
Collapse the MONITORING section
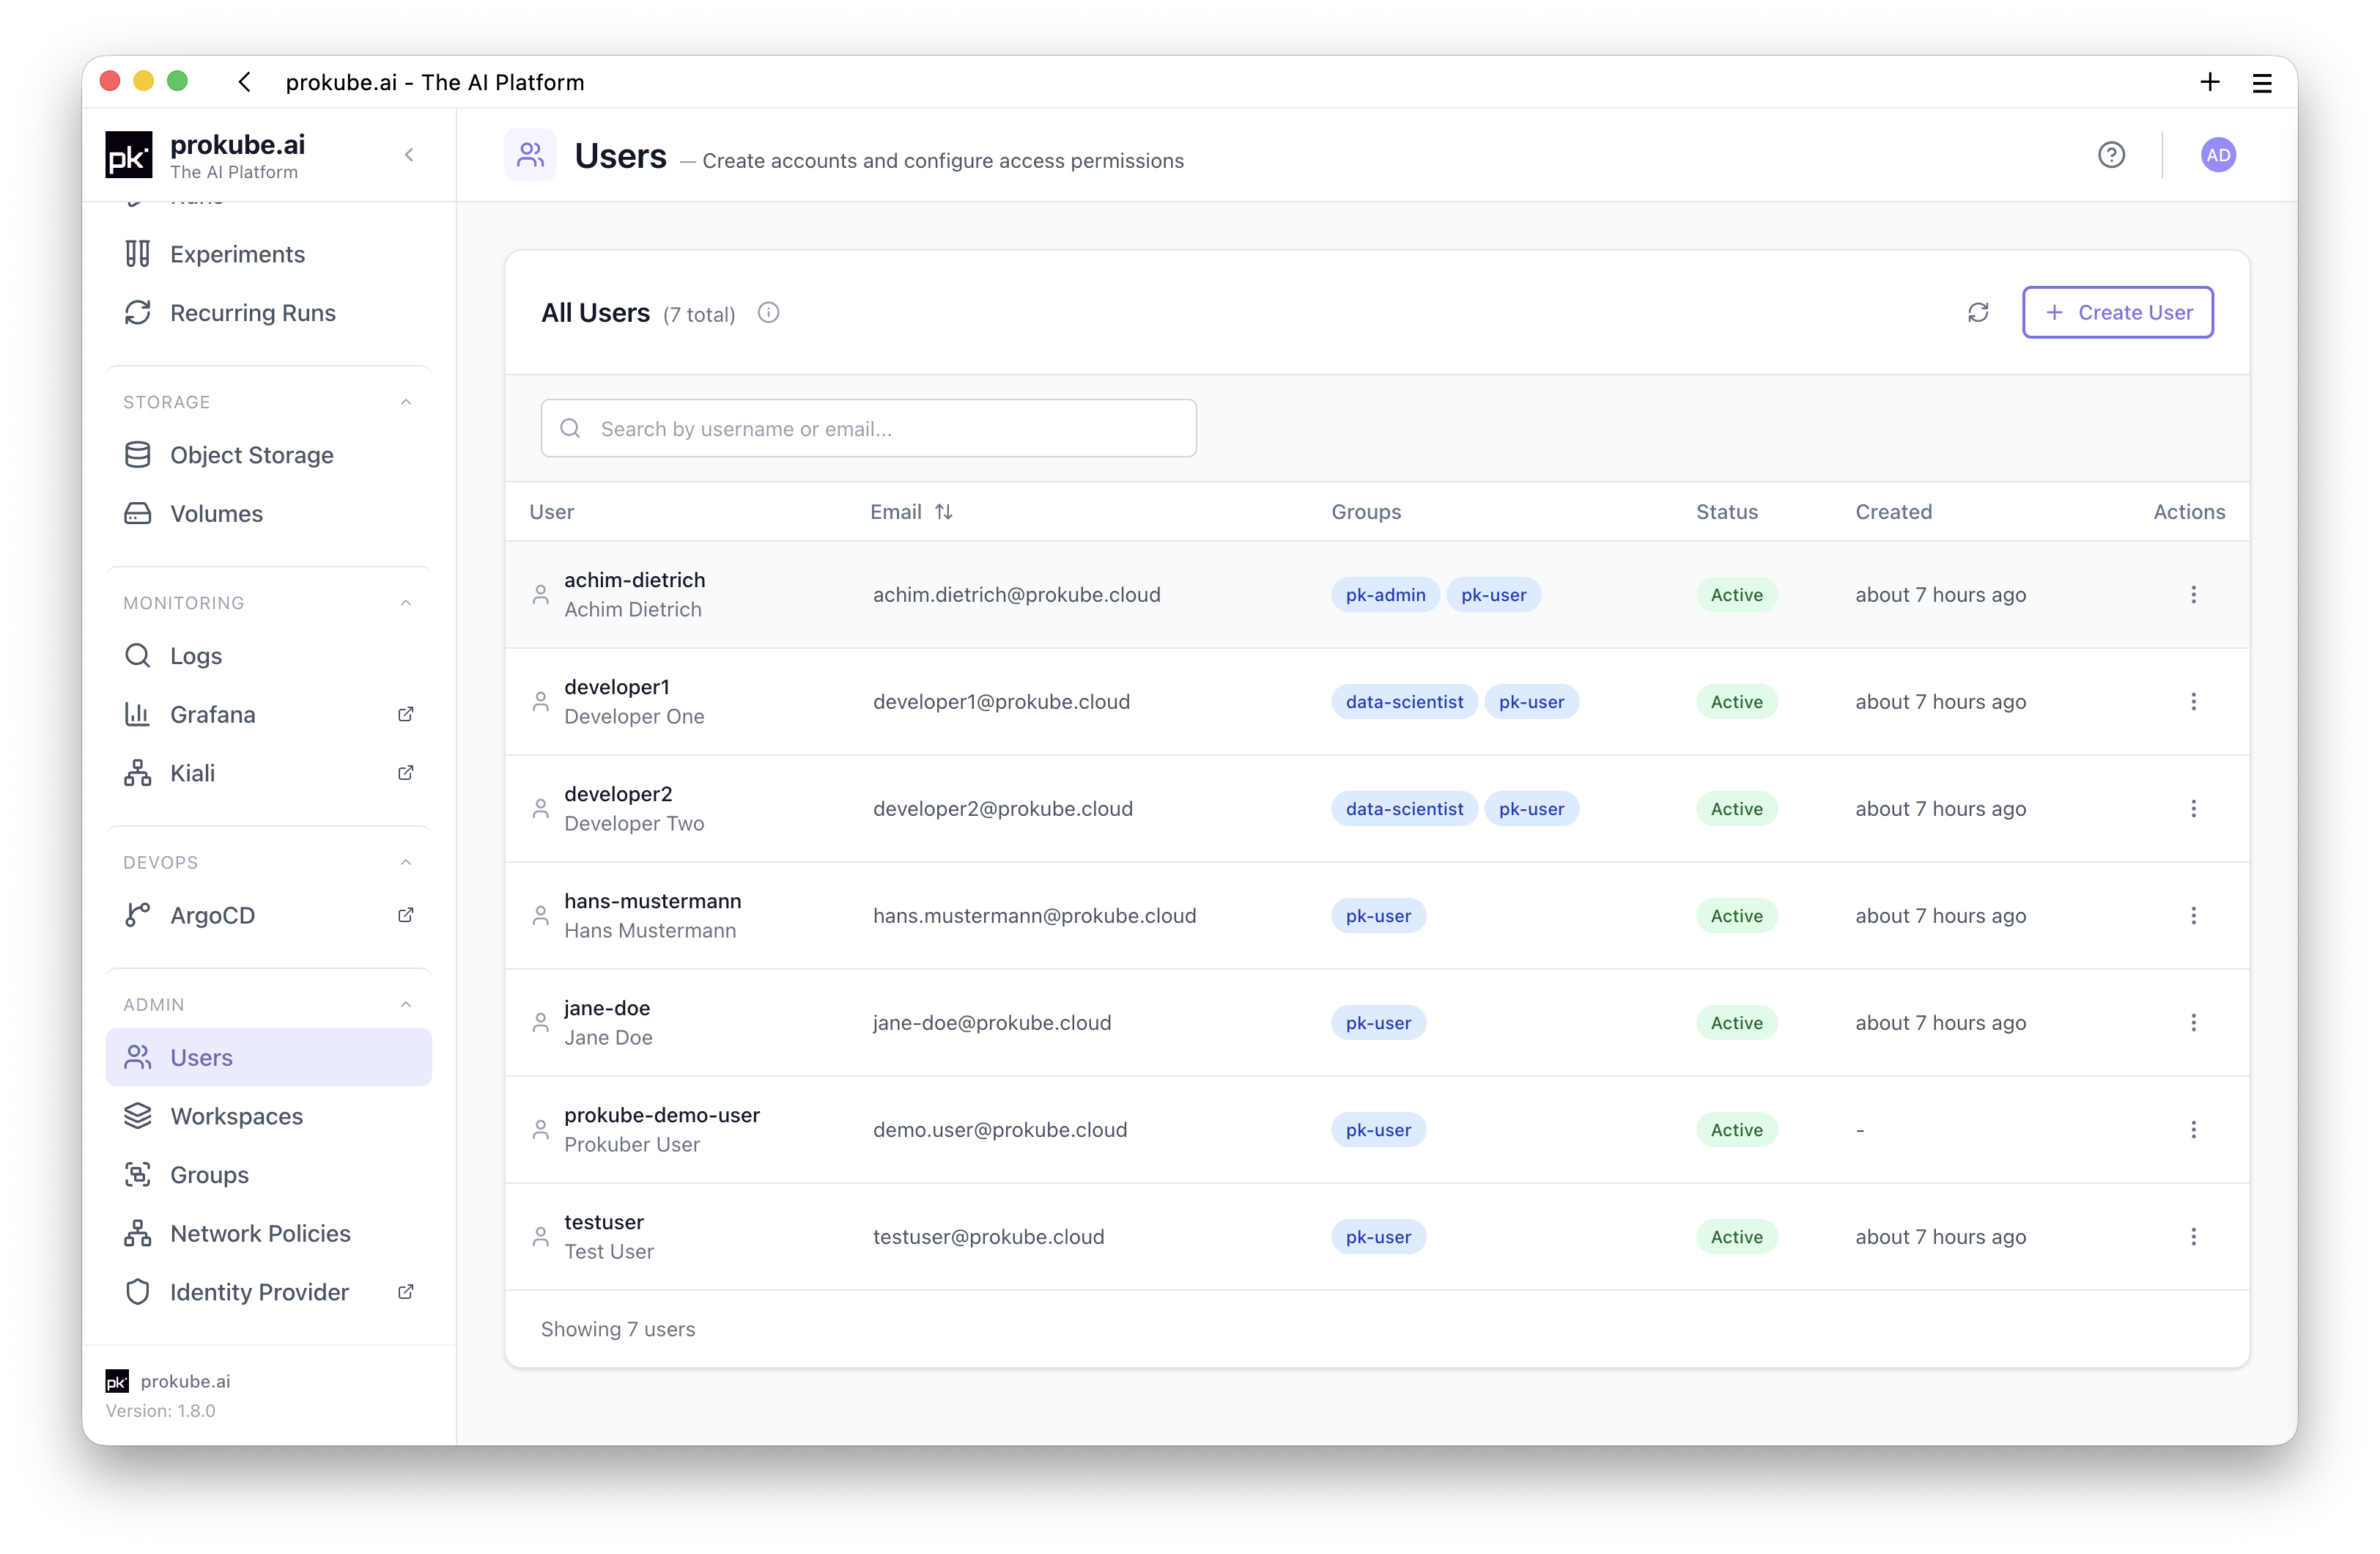pos(405,603)
